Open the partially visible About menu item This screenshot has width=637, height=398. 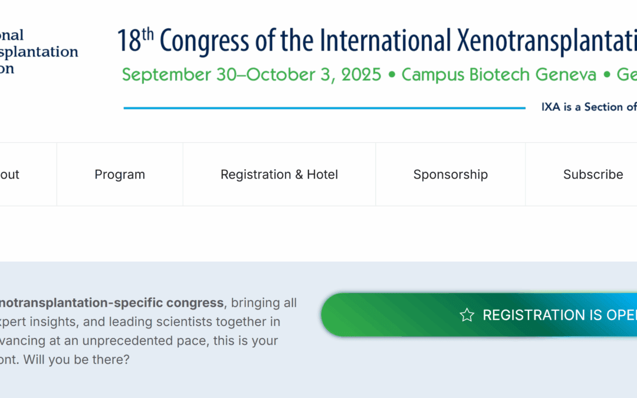click(x=10, y=174)
